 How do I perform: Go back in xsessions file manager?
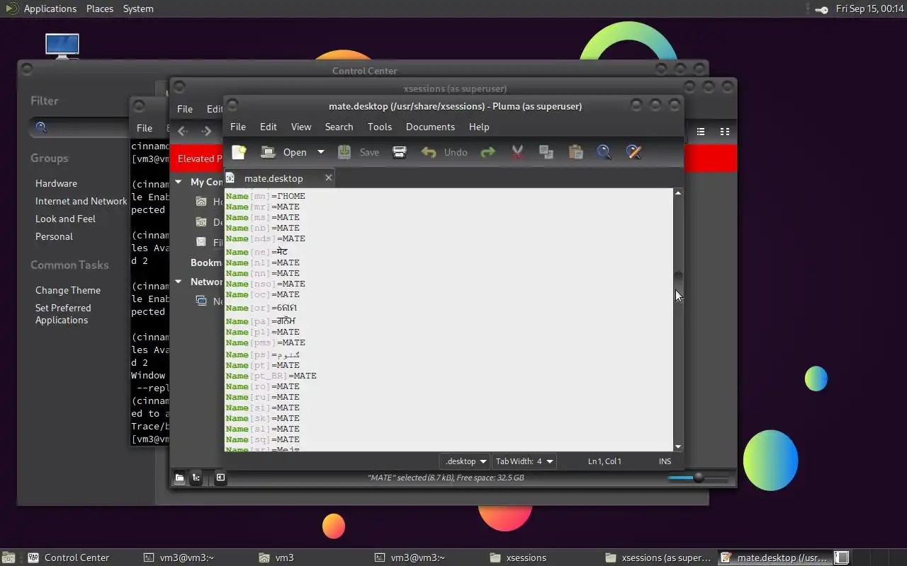click(x=183, y=131)
